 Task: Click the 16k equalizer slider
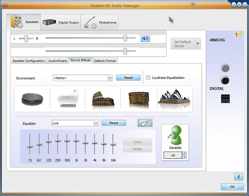(113, 144)
